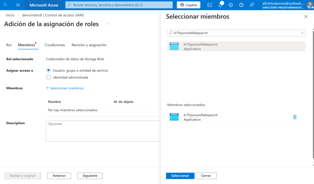Choose the Identidad administrada option
Viewport: 314px width, 184px height.
click(x=49, y=77)
